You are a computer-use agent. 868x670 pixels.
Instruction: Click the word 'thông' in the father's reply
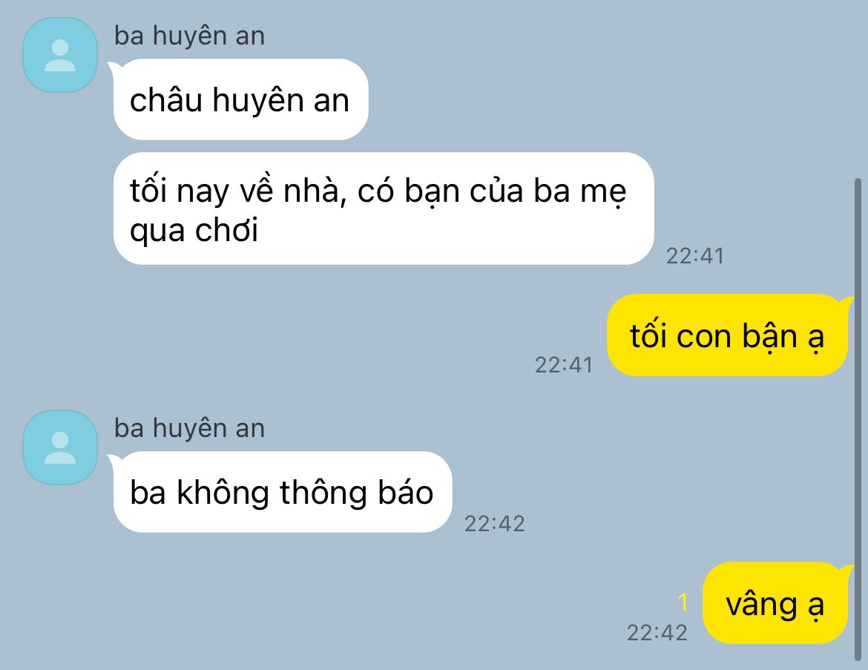(x=323, y=493)
